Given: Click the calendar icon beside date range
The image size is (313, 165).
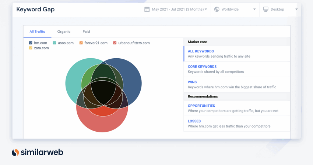Looking at the screenshot, I should [x=147, y=9].
